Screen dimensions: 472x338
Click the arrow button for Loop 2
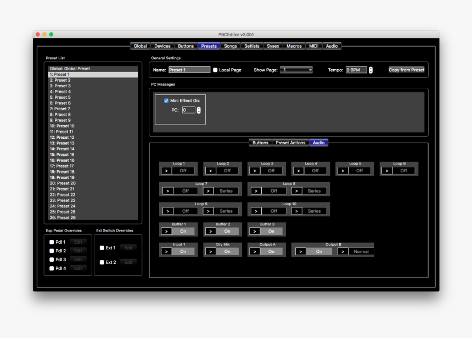[x=211, y=171]
